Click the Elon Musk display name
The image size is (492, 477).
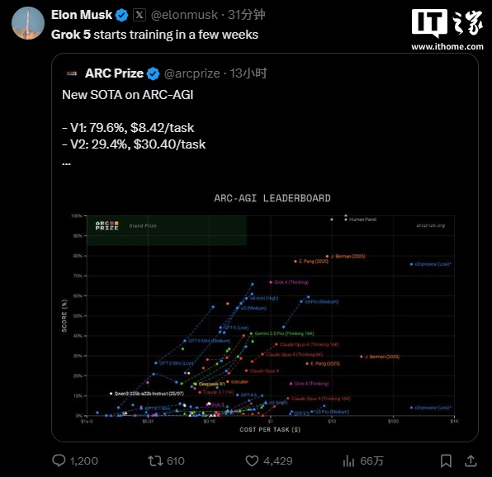tap(82, 15)
